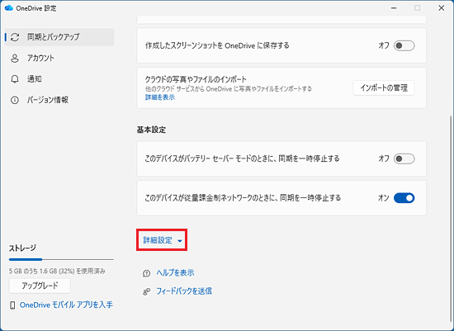Click インポートの管理 button

384,87
